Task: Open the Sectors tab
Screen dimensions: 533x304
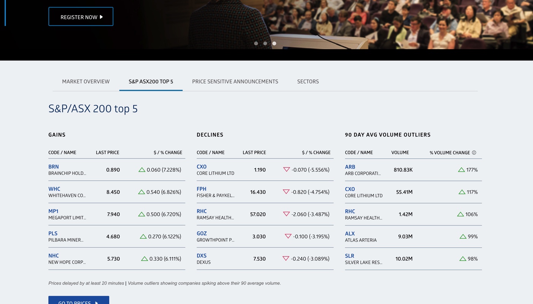Action: tap(308, 81)
